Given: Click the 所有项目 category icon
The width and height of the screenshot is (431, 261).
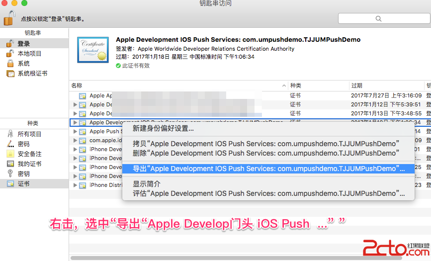Looking at the screenshot, I should click(10, 134).
